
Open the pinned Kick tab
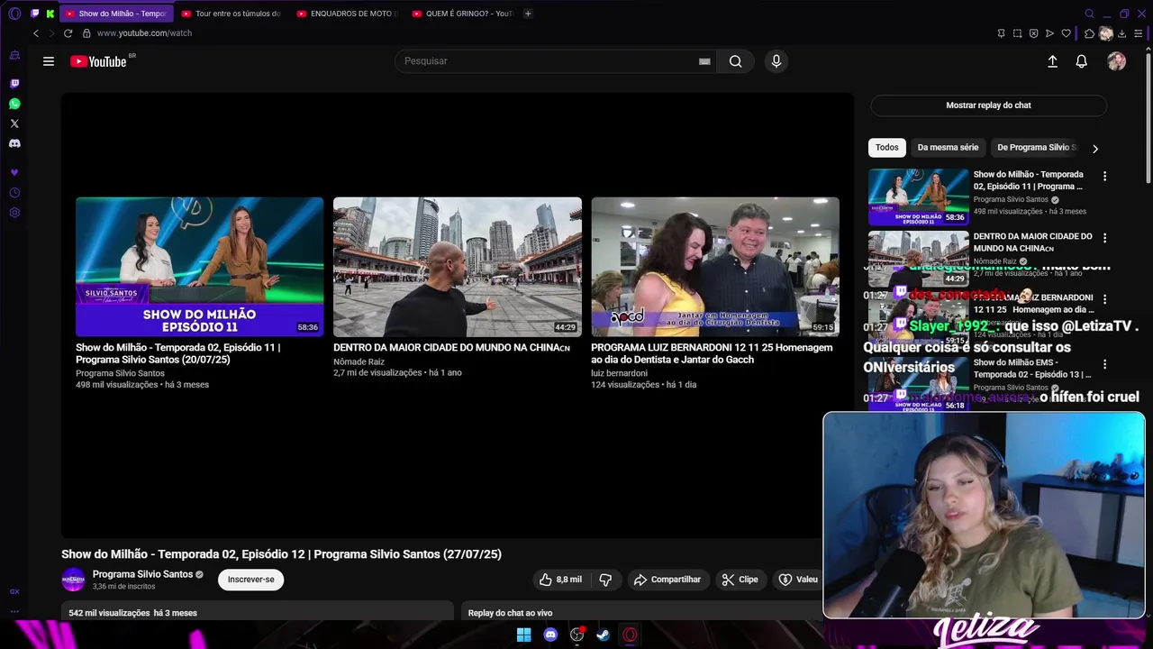(50, 14)
